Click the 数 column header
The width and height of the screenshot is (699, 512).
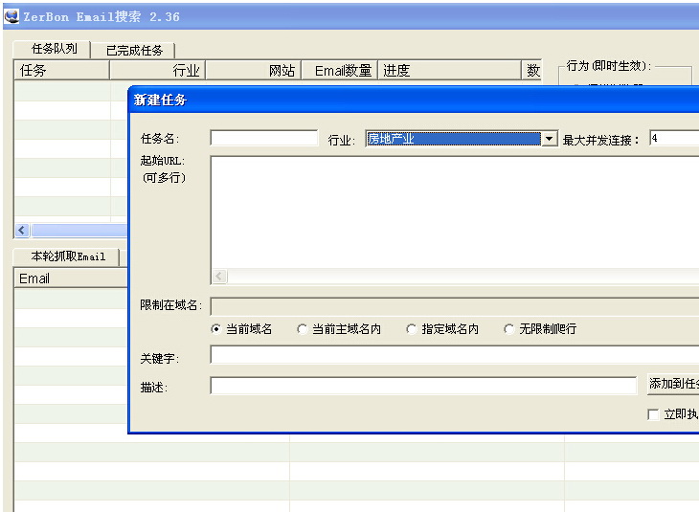532,71
